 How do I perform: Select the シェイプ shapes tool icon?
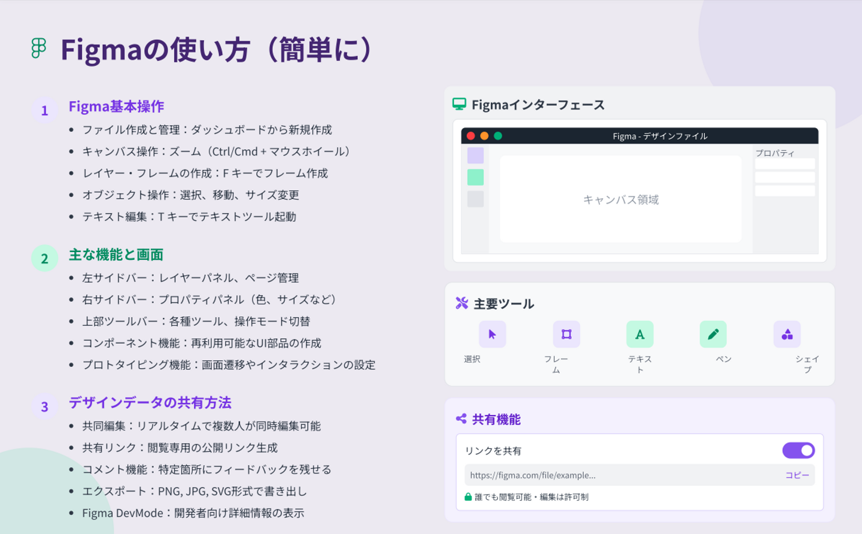tap(787, 334)
